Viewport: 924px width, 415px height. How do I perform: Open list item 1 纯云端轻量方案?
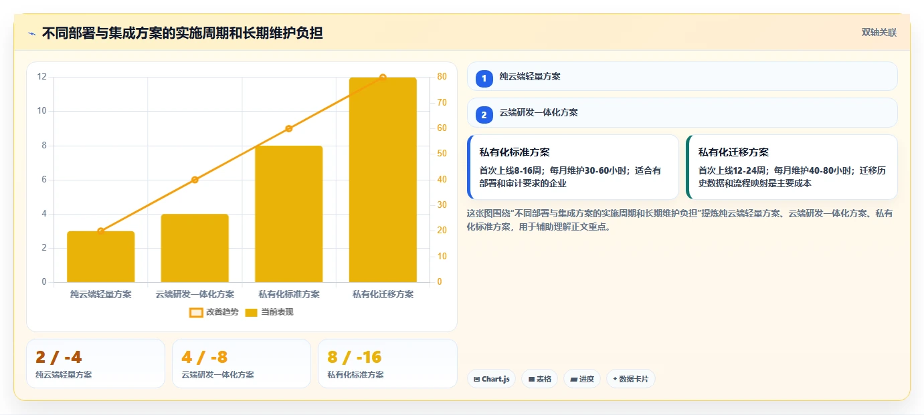click(x=682, y=76)
